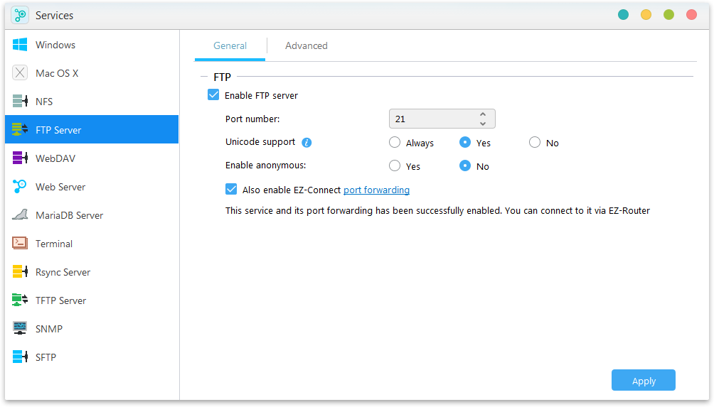Select Rsync Server entry
The height and width of the screenshot is (407, 714).
92,271
